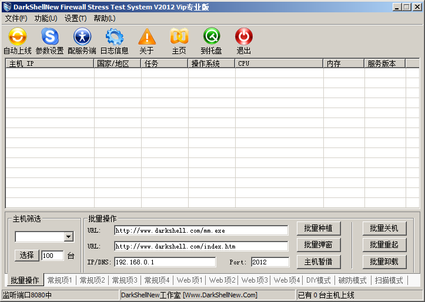
Task: Select the 扫描模式 tab
Action: click(389, 280)
